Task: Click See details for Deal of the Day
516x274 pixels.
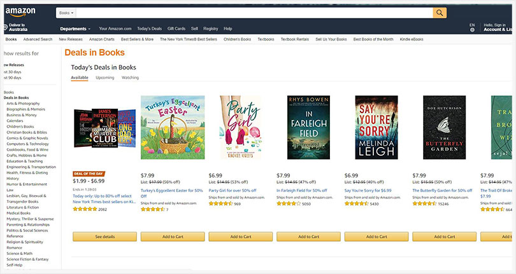Action: pos(104,236)
